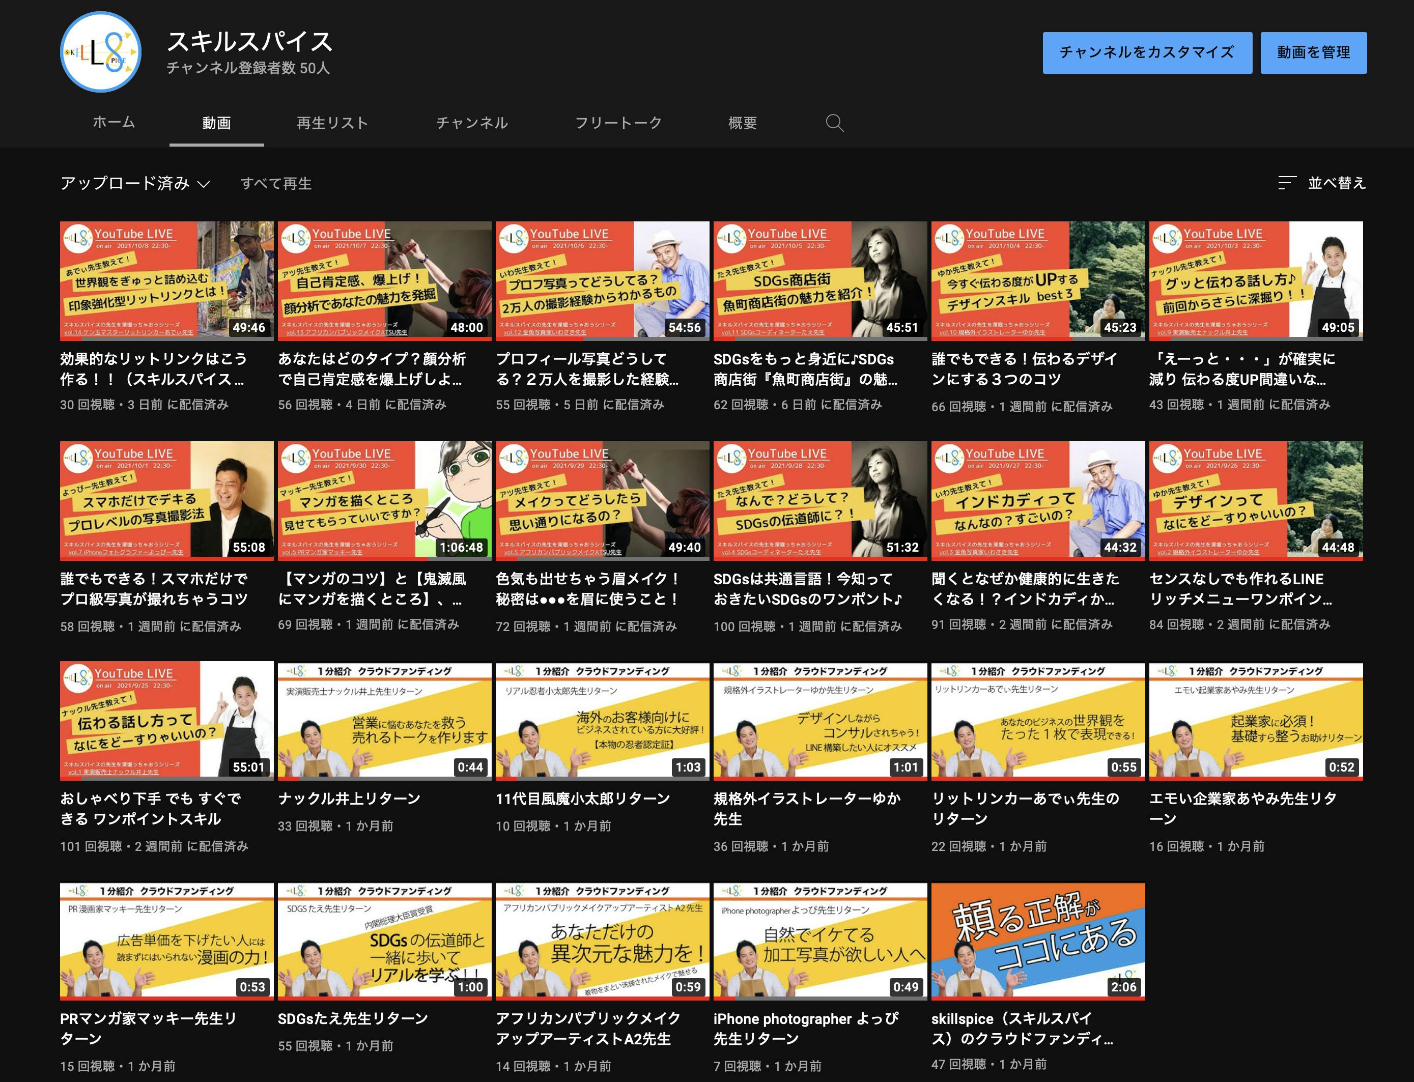Click title 11代目風魔小太郎リターン
Screen dimensions: 1414x1082
(582, 799)
